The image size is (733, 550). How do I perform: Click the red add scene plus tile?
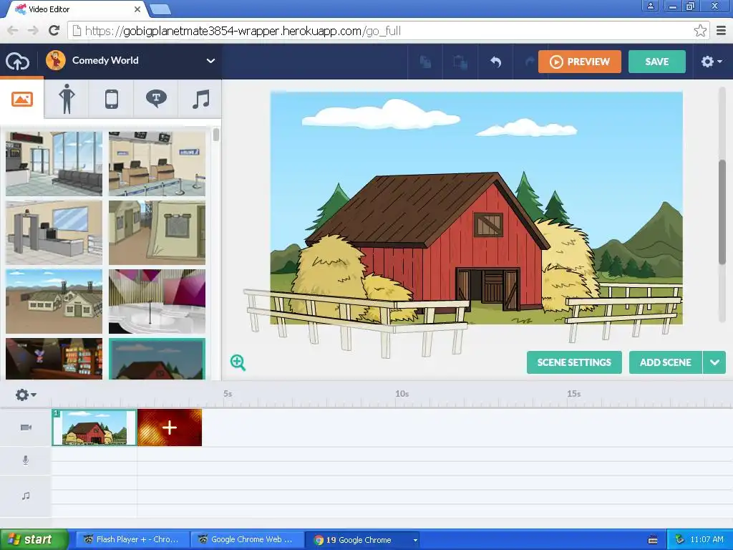click(x=170, y=428)
